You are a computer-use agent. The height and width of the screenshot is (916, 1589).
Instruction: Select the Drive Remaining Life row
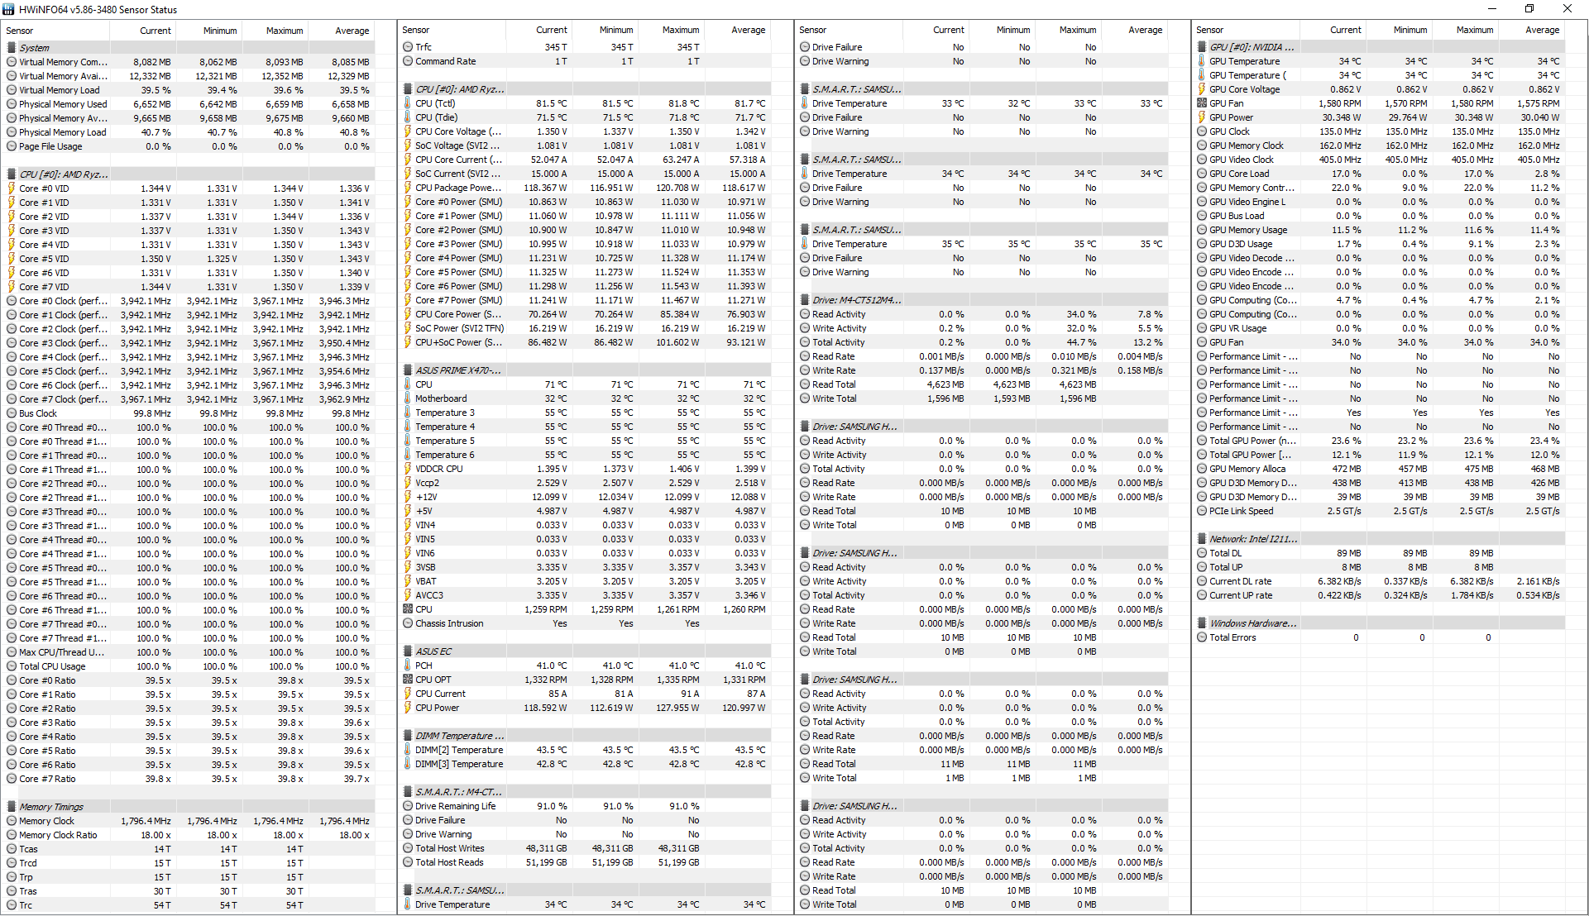pos(455,806)
